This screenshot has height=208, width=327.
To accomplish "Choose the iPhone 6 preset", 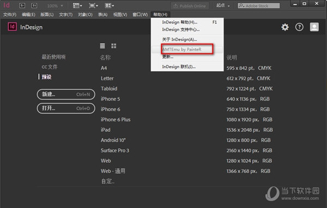I will pos(111,109).
